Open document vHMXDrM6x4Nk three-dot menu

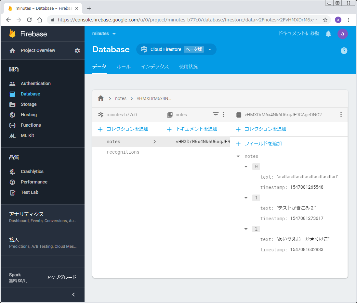(x=341, y=114)
